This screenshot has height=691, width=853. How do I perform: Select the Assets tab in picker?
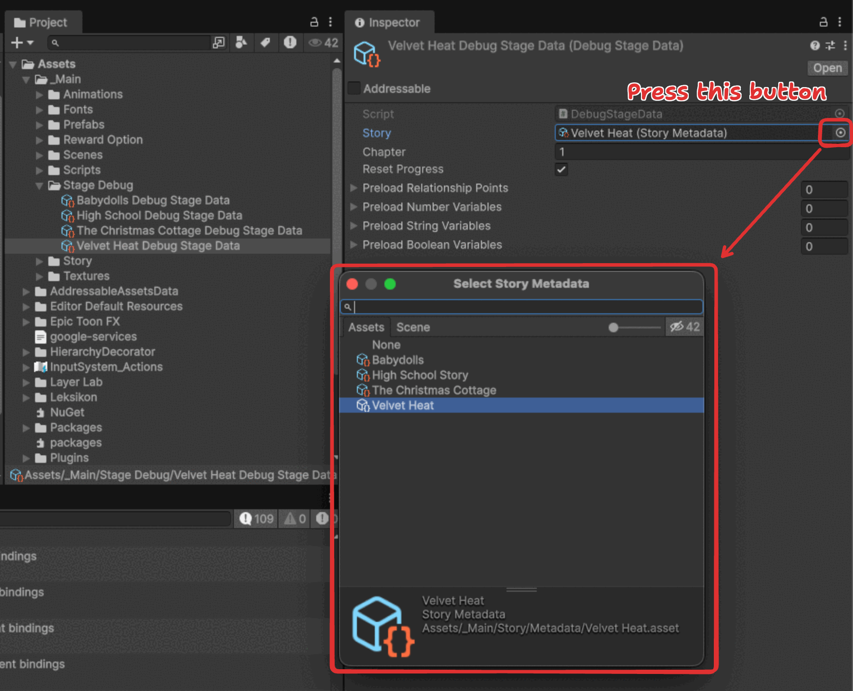click(x=366, y=327)
